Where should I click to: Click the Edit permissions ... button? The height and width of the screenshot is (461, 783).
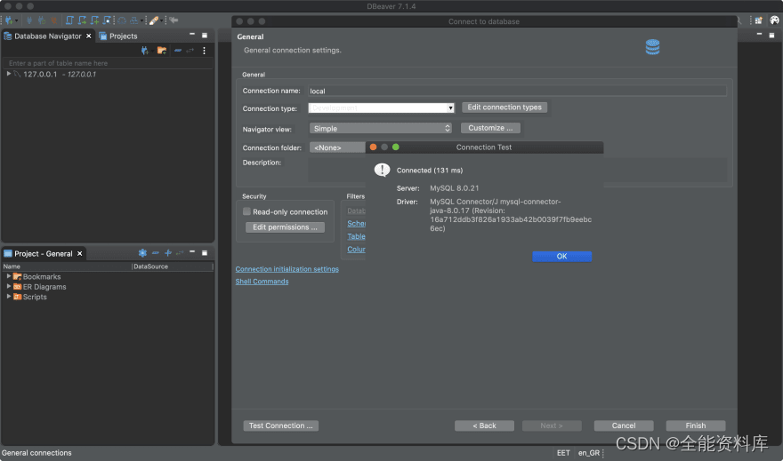click(x=285, y=227)
